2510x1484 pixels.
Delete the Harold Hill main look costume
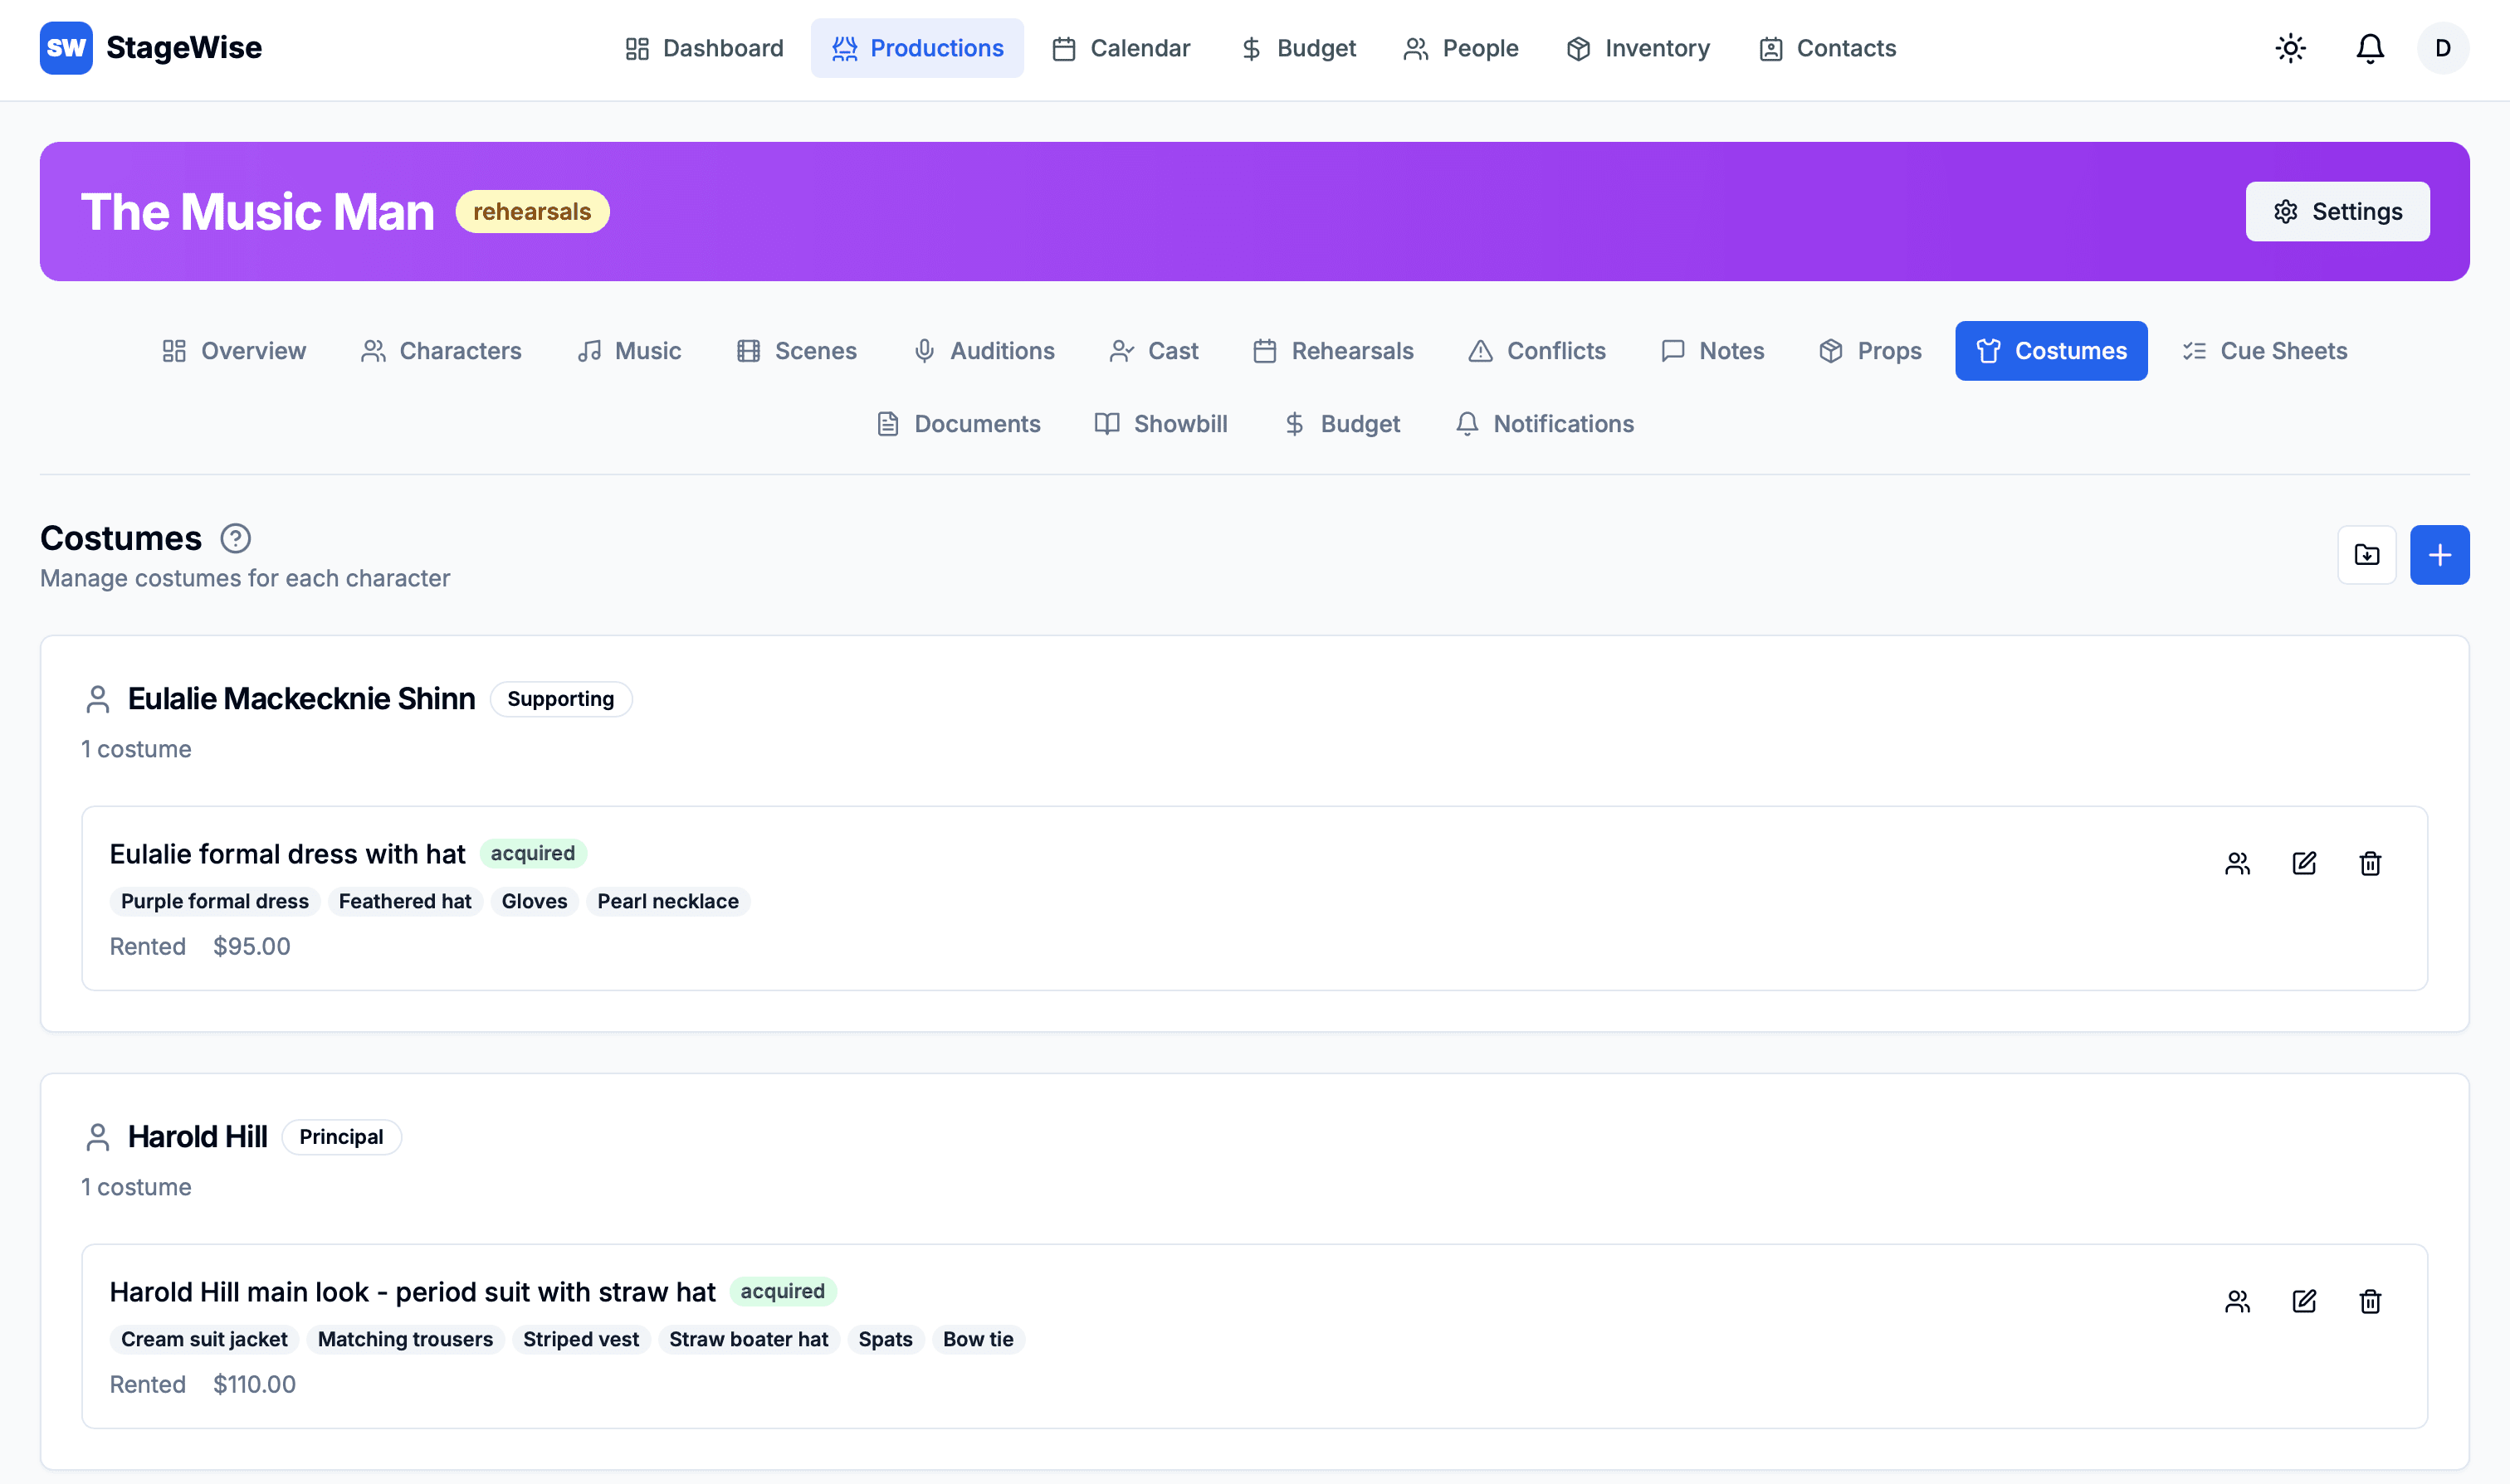pyautogui.click(x=2369, y=1301)
